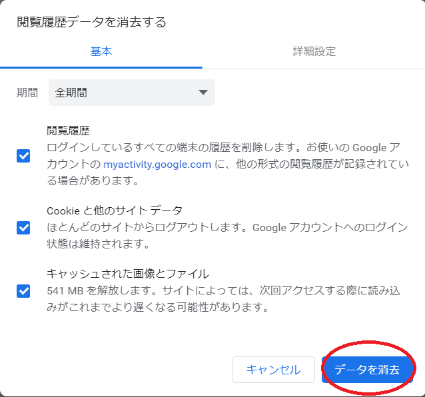Open the myactivity.google.com link

pyautogui.click(x=157, y=165)
